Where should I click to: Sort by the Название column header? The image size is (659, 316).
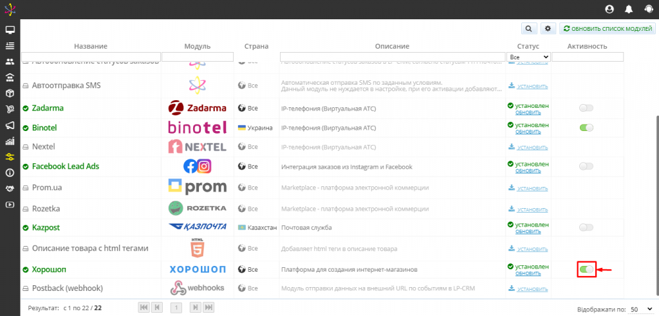(x=91, y=46)
